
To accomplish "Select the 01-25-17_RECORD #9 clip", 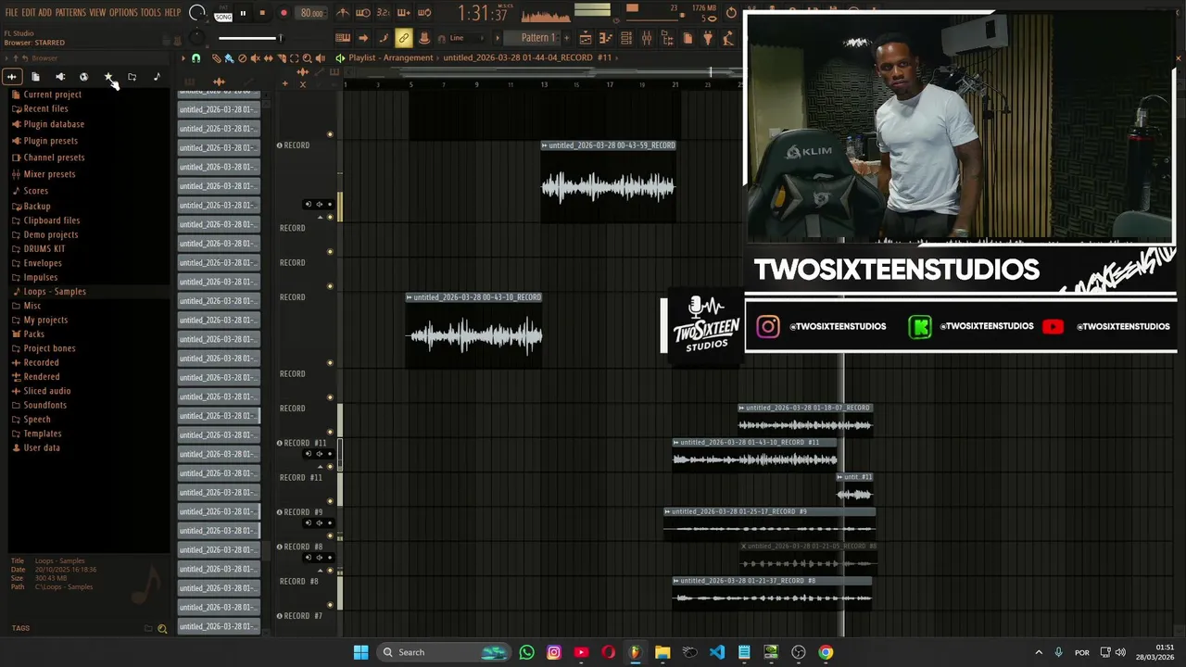I will coord(770,524).
